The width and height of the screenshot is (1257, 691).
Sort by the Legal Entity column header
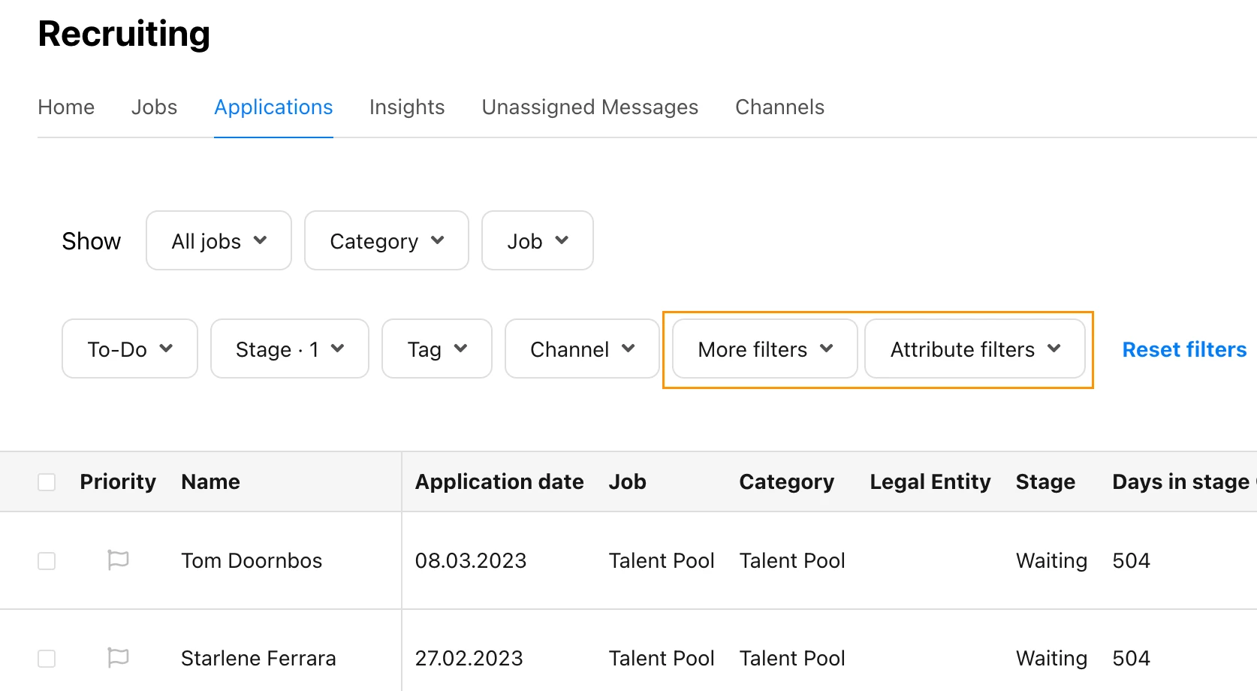(x=930, y=481)
